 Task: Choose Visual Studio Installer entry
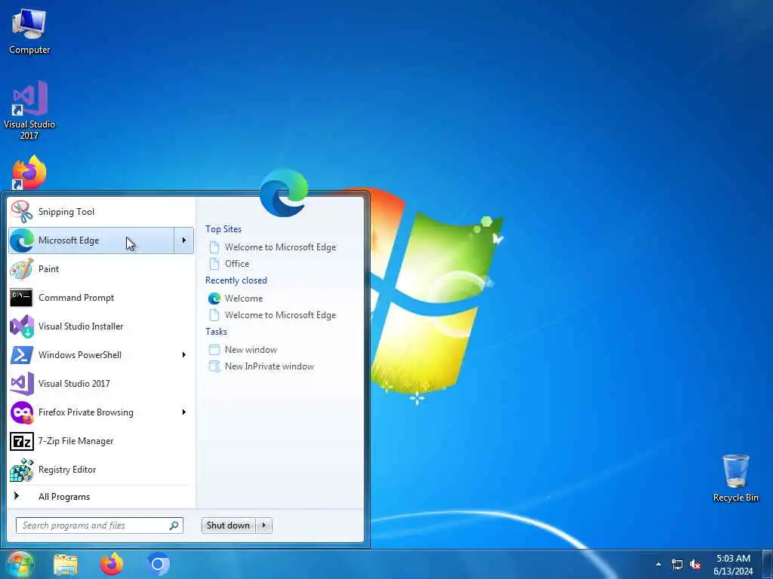click(x=101, y=326)
